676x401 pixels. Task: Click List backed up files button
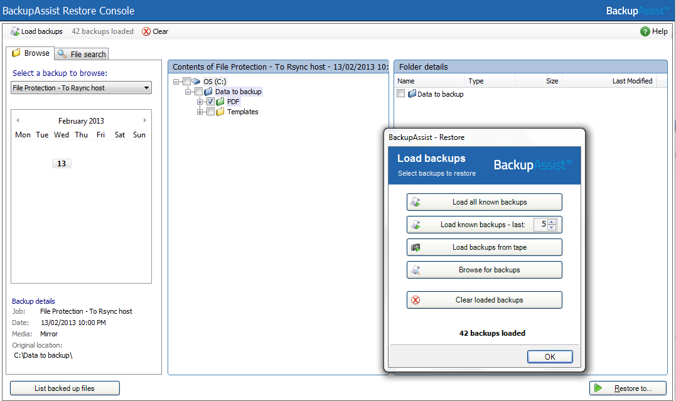(x=65, y=388)
